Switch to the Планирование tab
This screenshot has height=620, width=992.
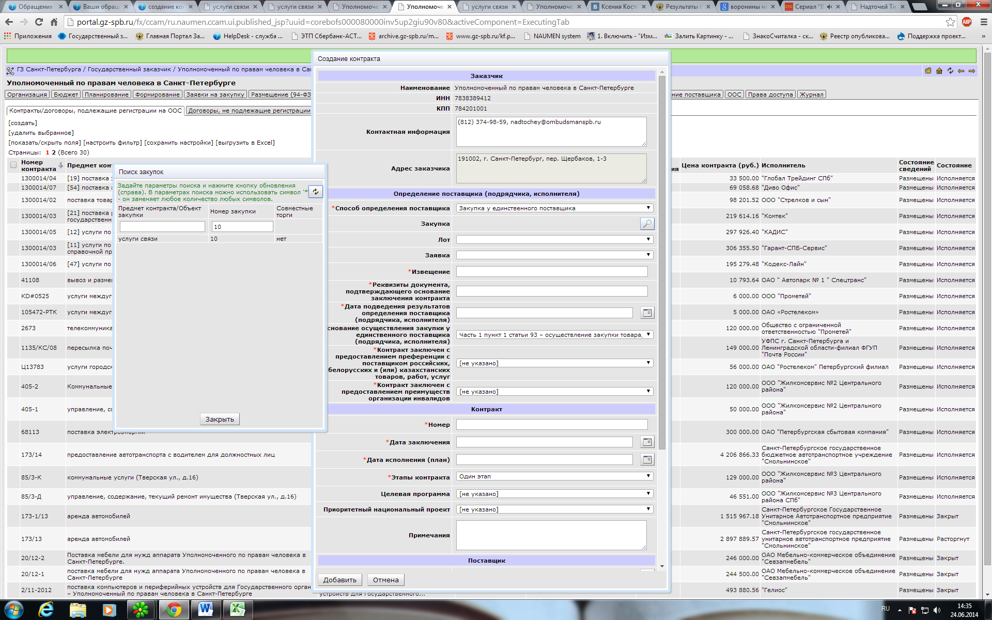pos(106,95)
